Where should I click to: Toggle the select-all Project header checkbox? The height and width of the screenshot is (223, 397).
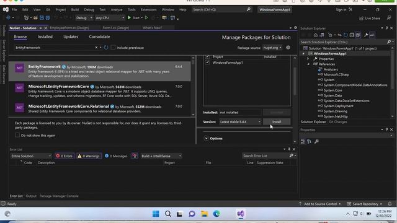(x=207, y=57)
